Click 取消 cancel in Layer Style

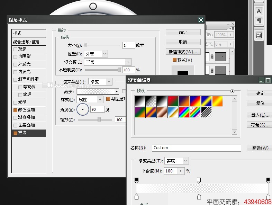tap(183, 42)
